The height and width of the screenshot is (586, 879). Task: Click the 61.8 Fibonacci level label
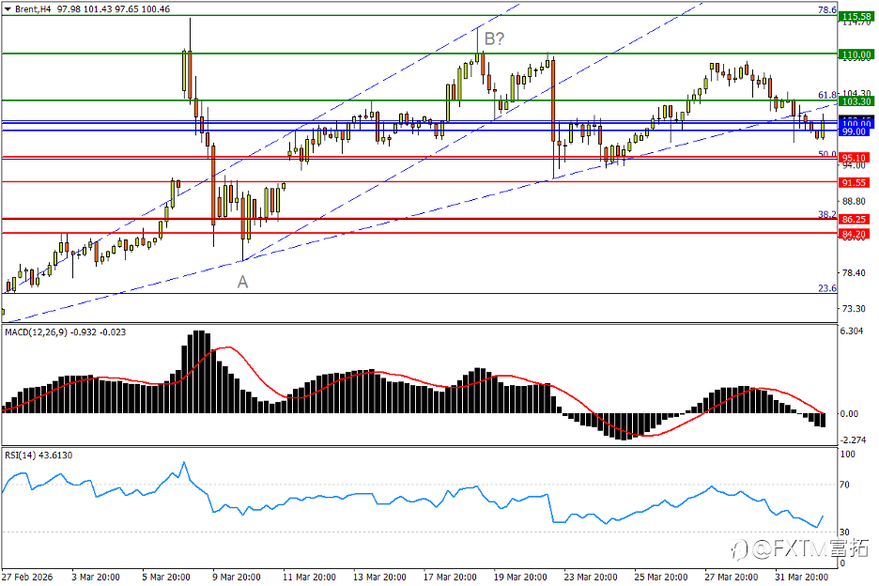826,95
